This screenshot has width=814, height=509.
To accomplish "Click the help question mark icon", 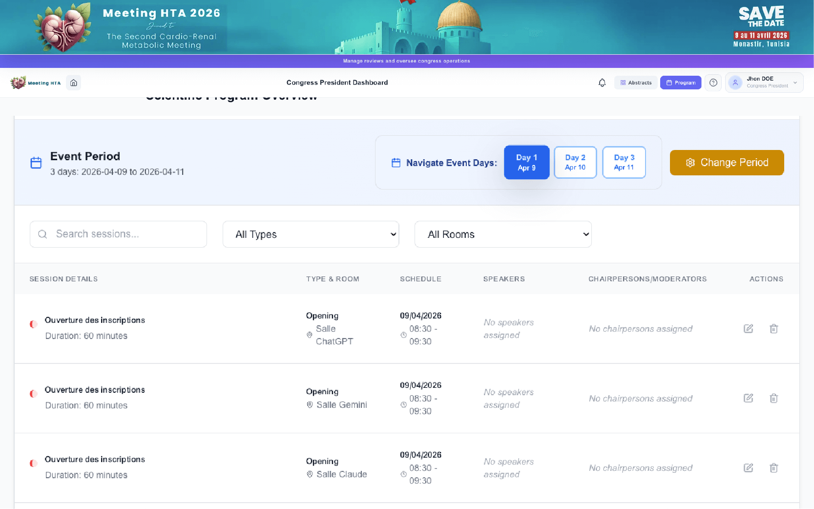I will coord(713,83).
